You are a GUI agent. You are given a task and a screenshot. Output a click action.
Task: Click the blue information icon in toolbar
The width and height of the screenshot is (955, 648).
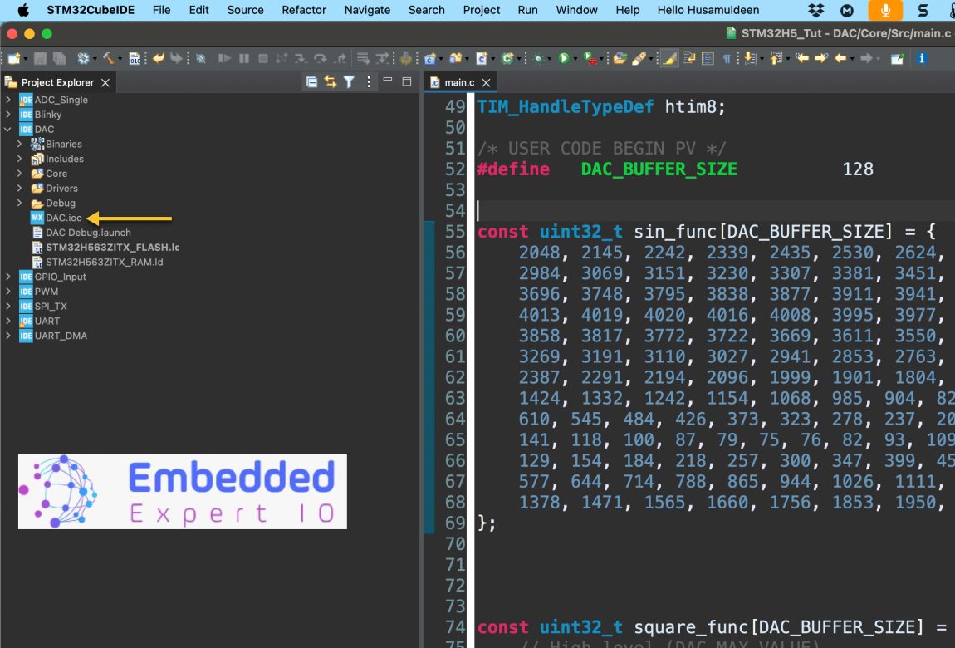point(921,58)
